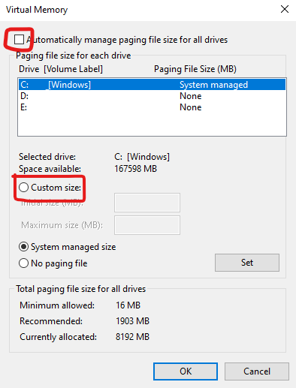
Task: Select the D: drive in list
Action: [152, 96]
